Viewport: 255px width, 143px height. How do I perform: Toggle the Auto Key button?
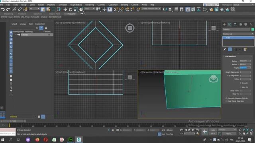coord(213,130)
